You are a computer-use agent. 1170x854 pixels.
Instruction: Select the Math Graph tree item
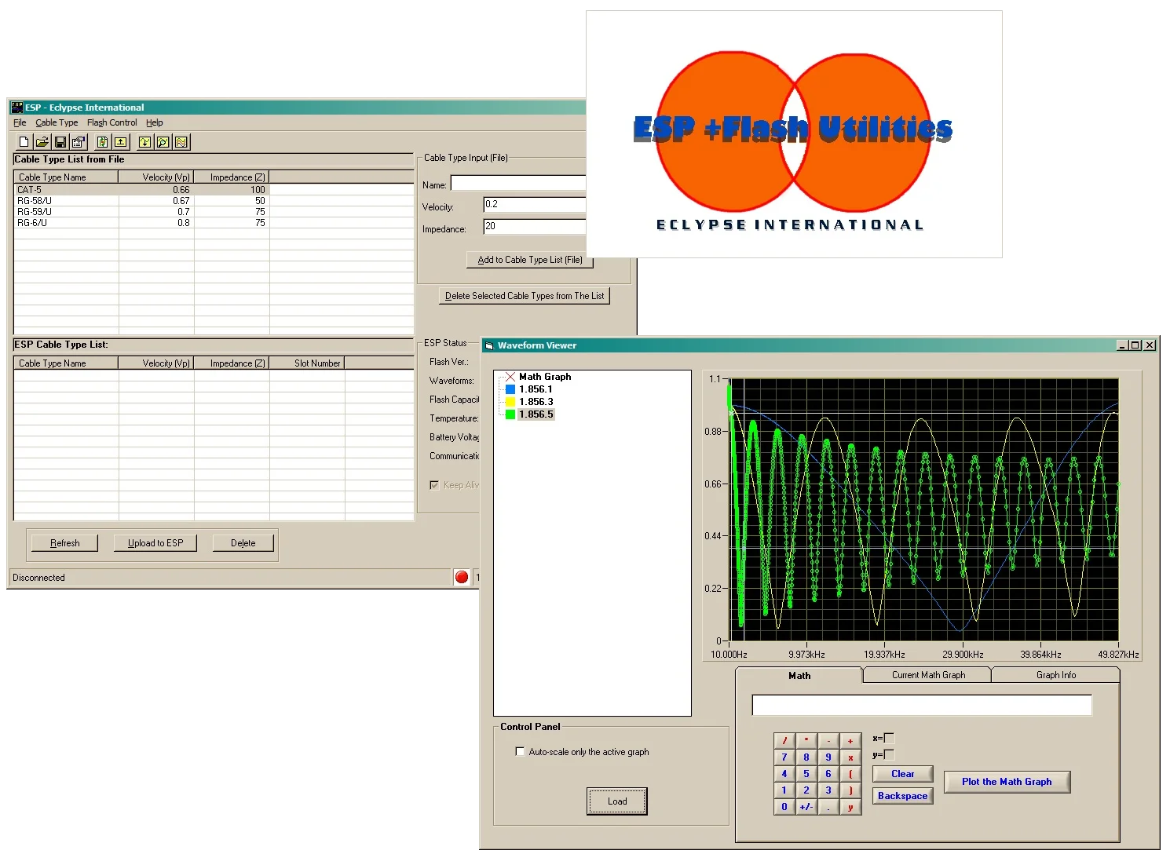(x=545, y=377)
